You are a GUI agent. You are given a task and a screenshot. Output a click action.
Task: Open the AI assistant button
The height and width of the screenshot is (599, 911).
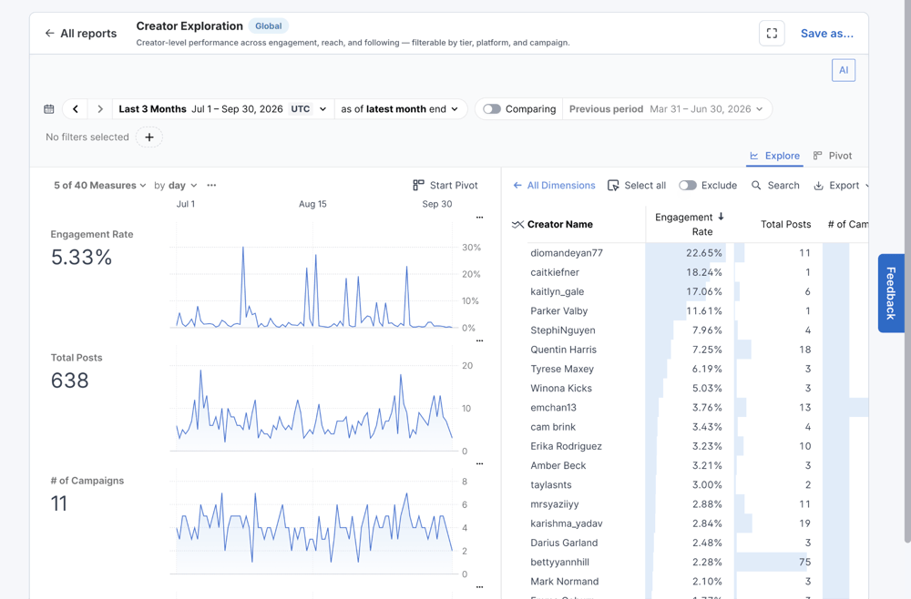point(843,70)
